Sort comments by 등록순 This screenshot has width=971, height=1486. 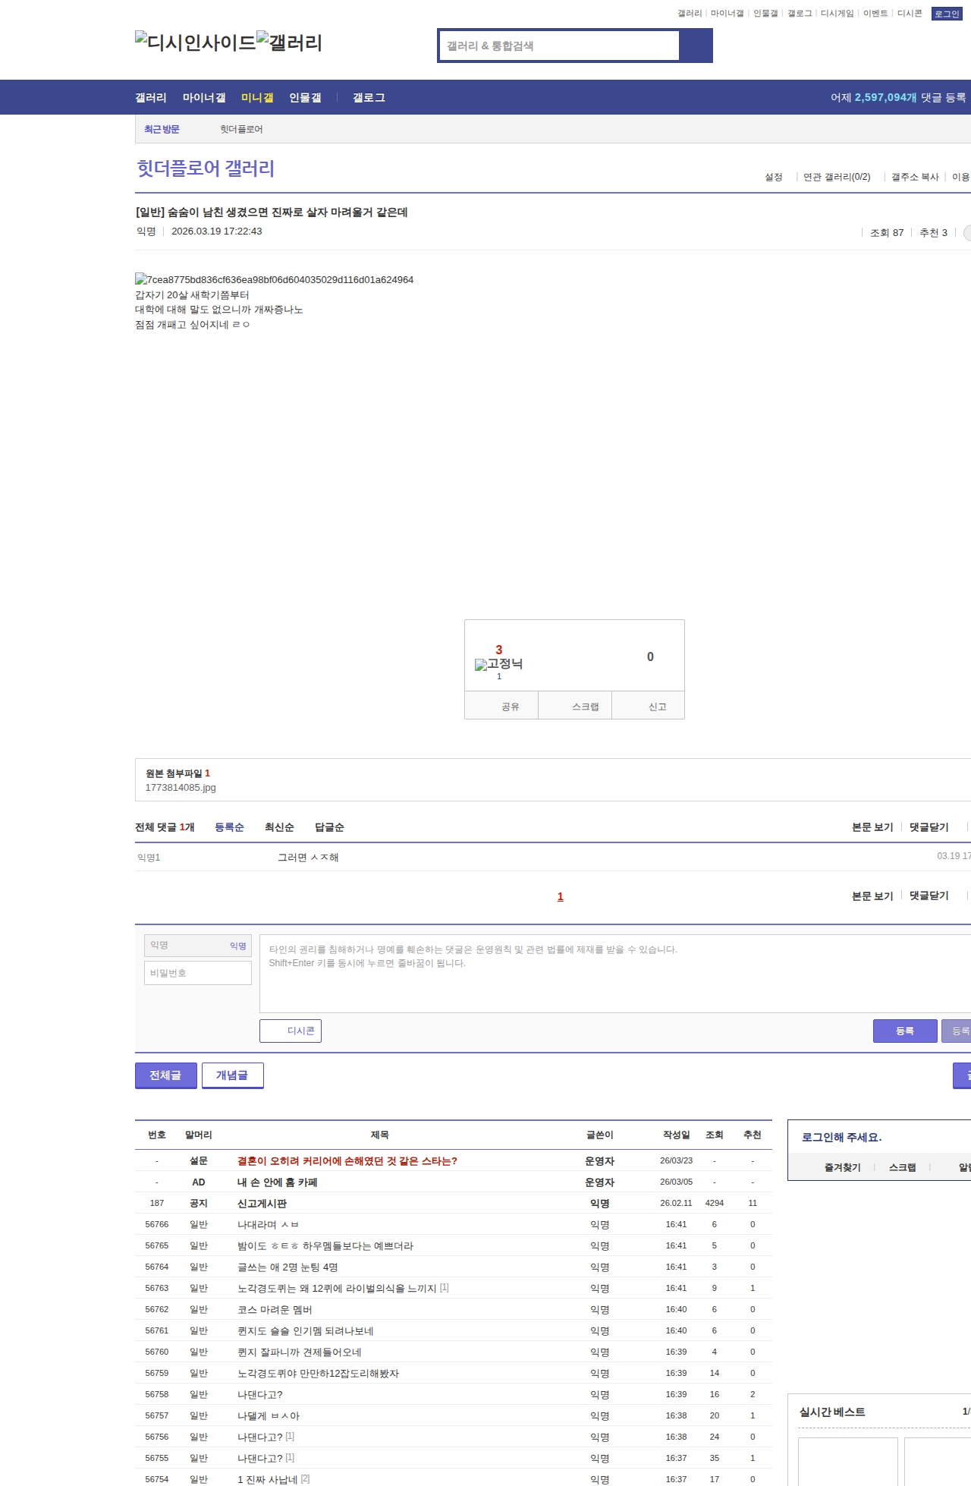(x=229, y=827)
